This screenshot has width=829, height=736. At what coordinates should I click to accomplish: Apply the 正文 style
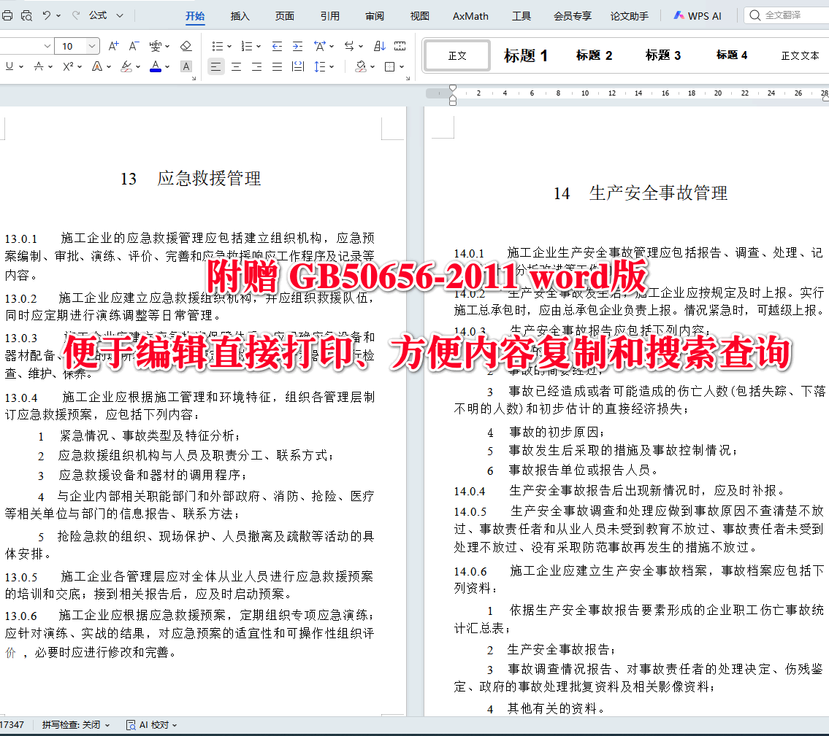point(457,55)
